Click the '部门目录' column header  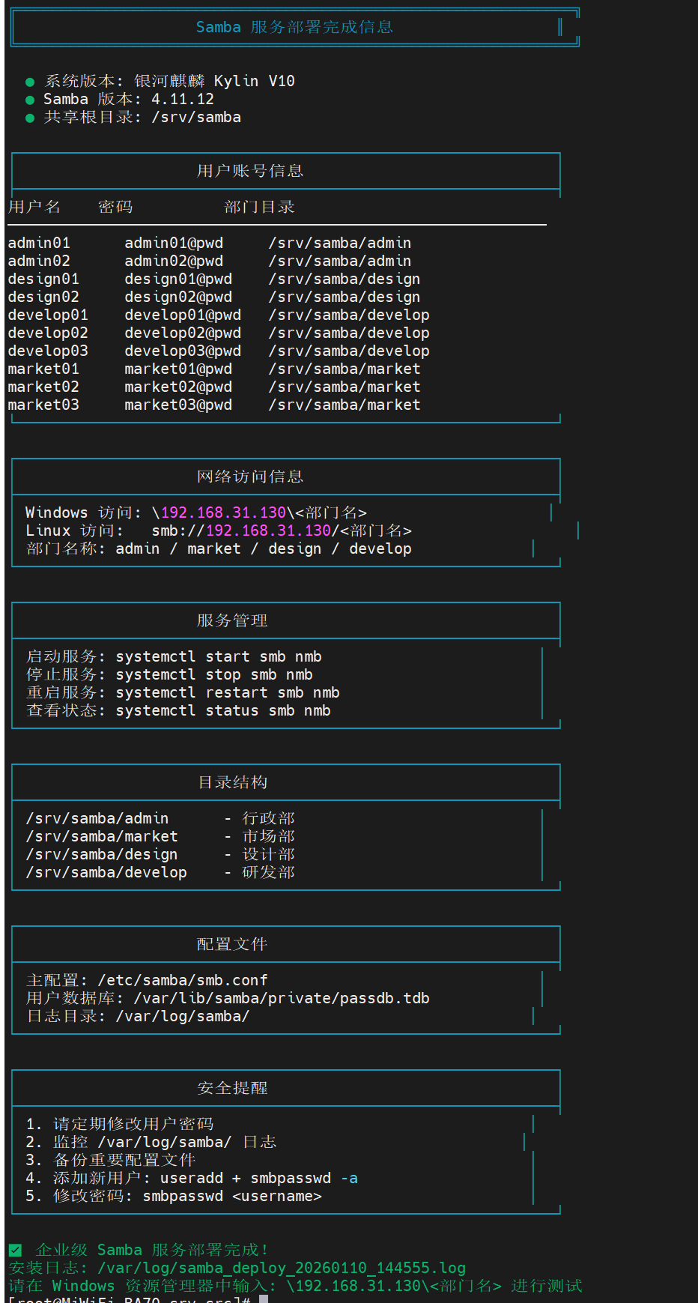[259, 207]
